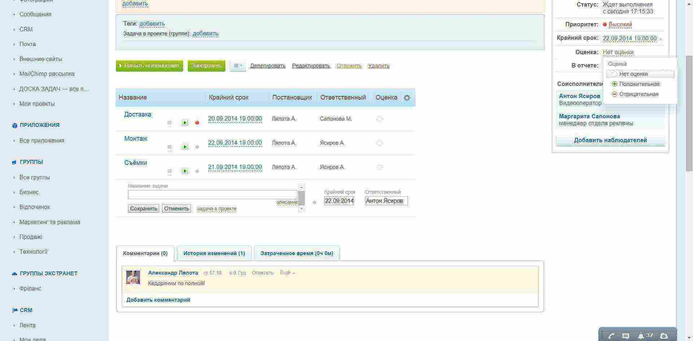Click the CRM flag icon in sidebar
The height and width of the screenshot is (341, 693).
[15, 310]
